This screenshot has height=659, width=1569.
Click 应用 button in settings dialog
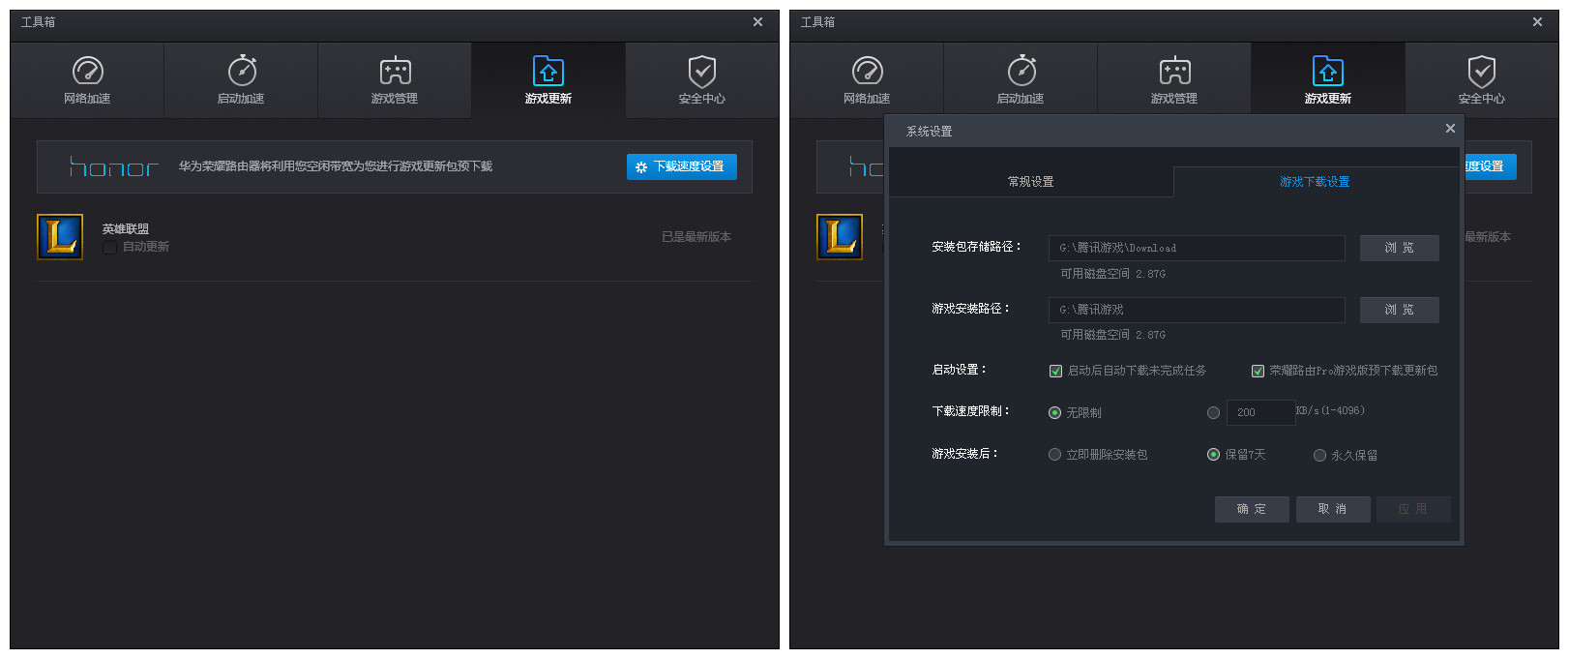pyautogui.click(x=1413, y=509)
